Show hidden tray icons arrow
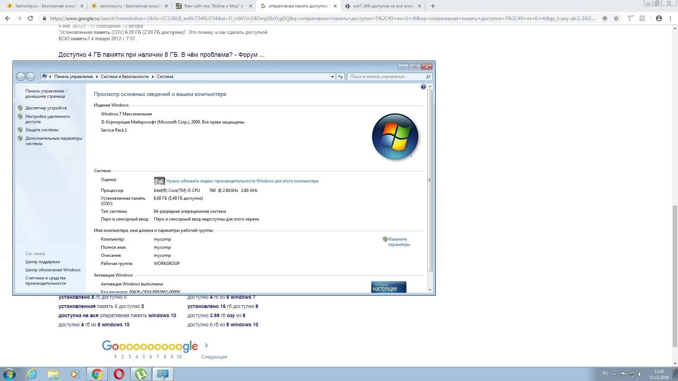Viewport: 678px width, 381px height. (615, 374)
